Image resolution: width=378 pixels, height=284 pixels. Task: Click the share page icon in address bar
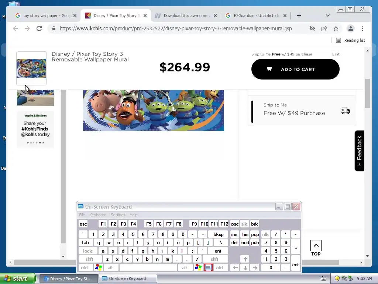[x=324, y=28]
